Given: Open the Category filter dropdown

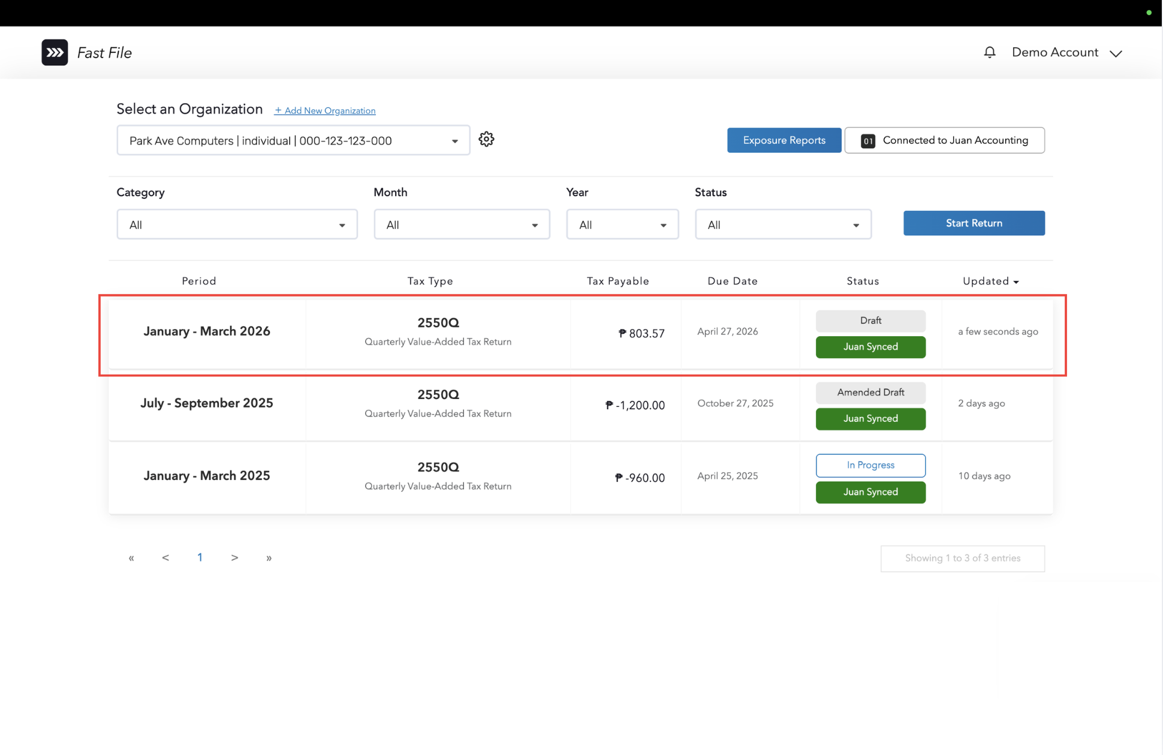Looking at the screenshot, I should click(x=237, y=225).
